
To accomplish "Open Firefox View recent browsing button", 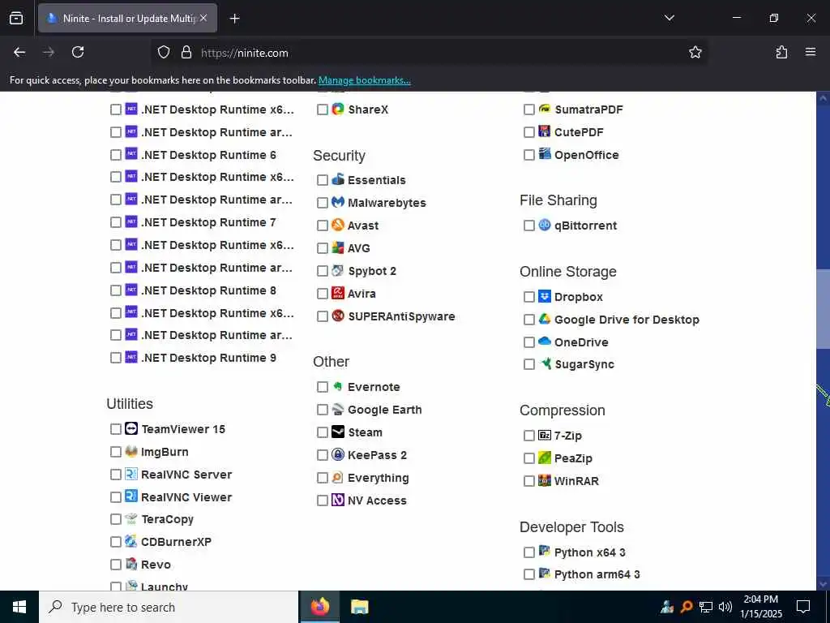I will (16, 18).
